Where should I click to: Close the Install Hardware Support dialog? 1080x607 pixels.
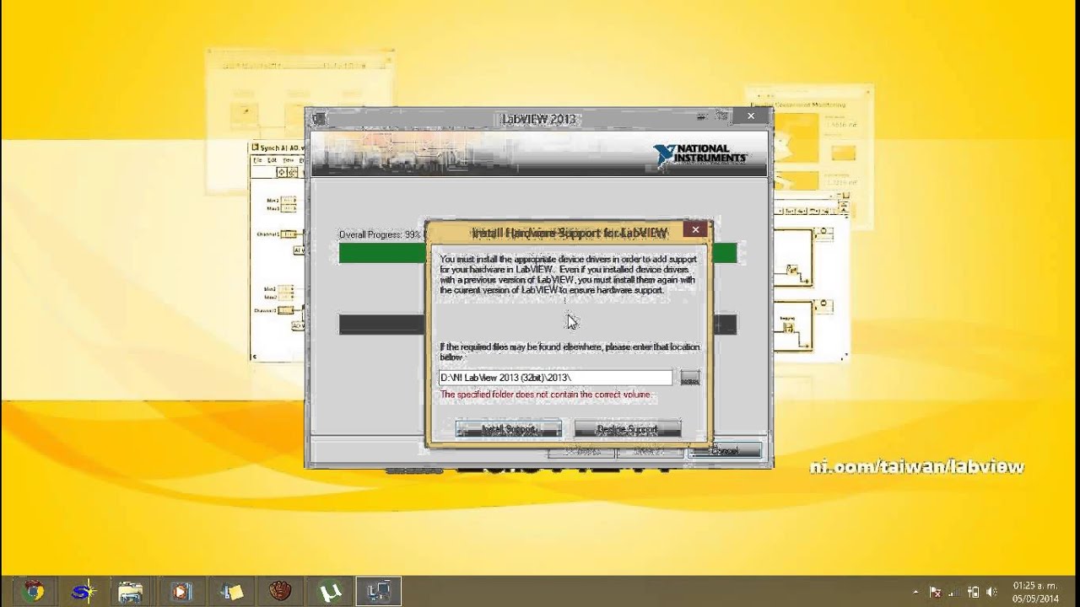click(695, 229)
